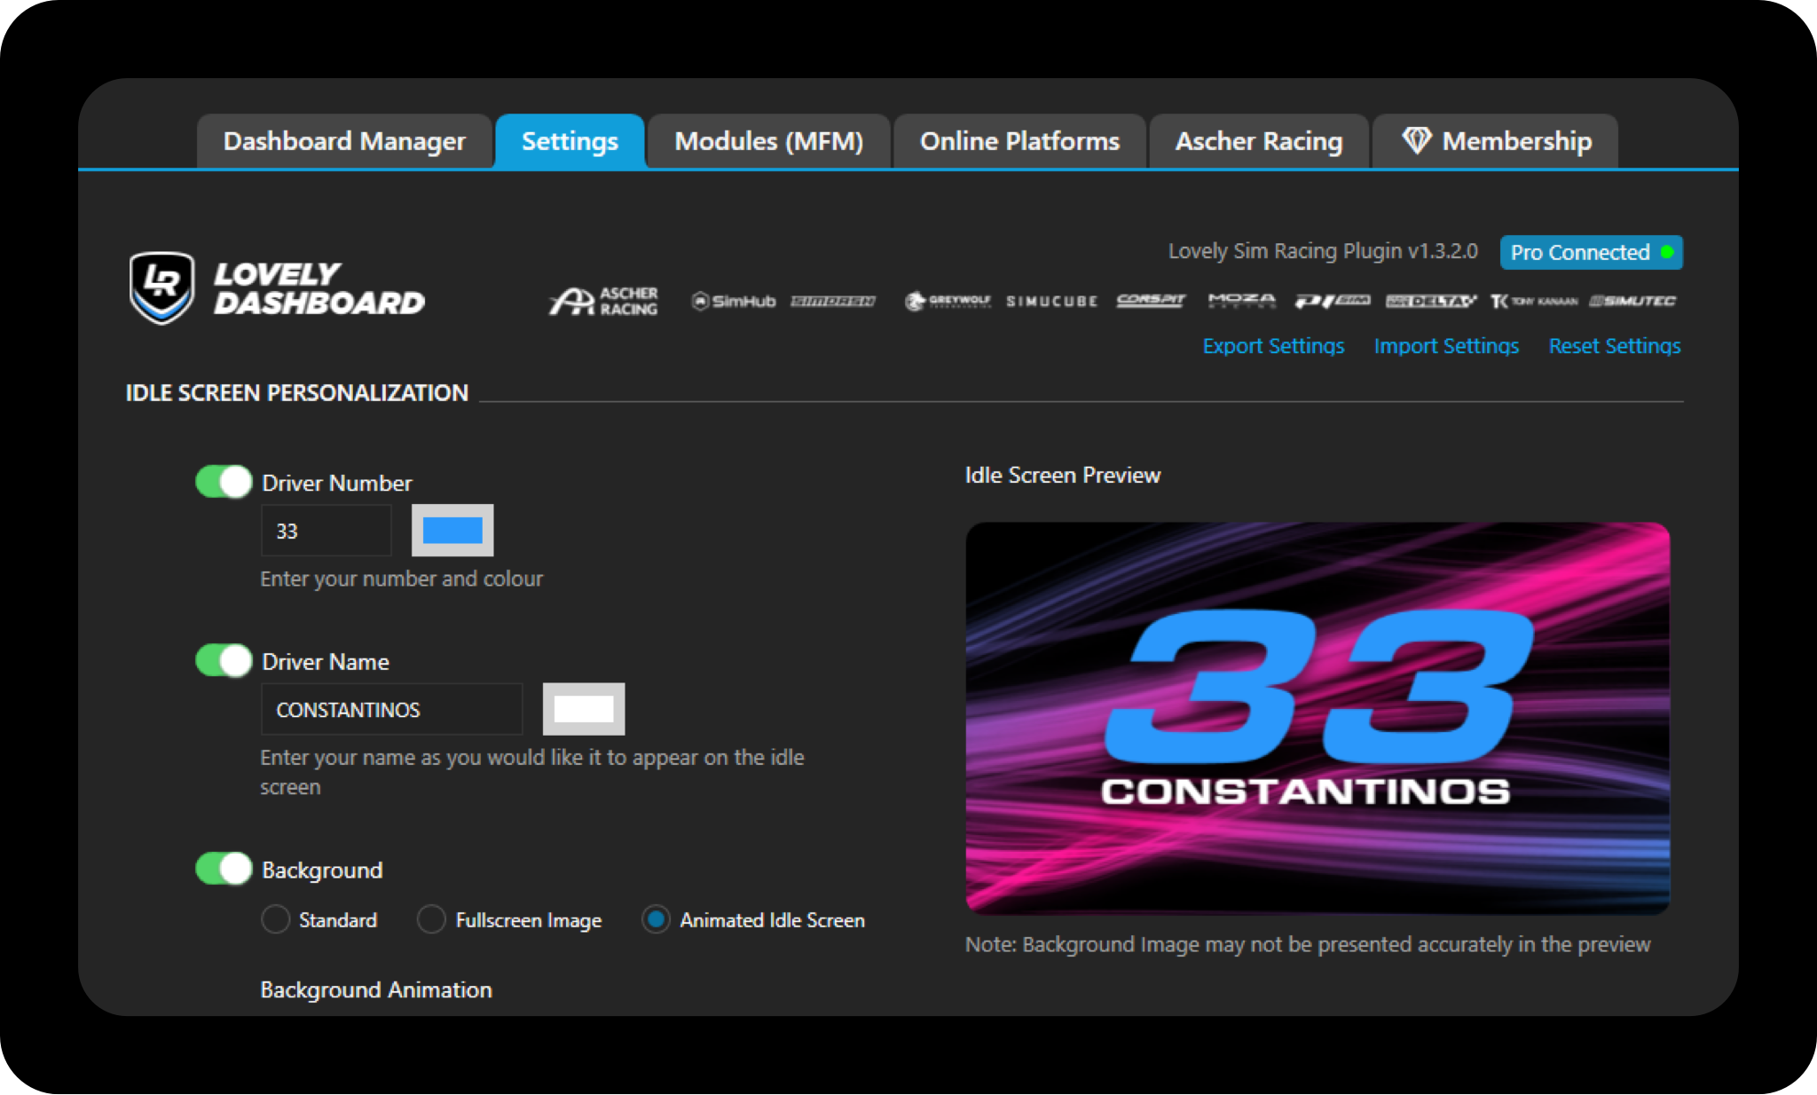Screen dimensions: 1817x1095
Task: Click the Reset Settings link
Action: point(1614,346)
